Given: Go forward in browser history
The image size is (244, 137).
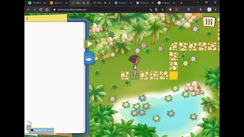Looking at the screenshot, I should click(35, 10).
